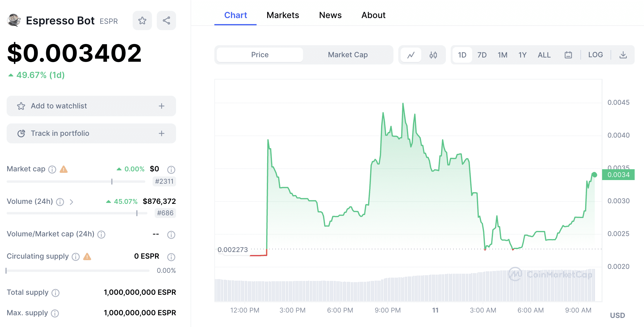The height and width of the screenshot is (327, 644).
Task: Click the 49.67% (1d) change text
Action: click(x=40, y=75)
